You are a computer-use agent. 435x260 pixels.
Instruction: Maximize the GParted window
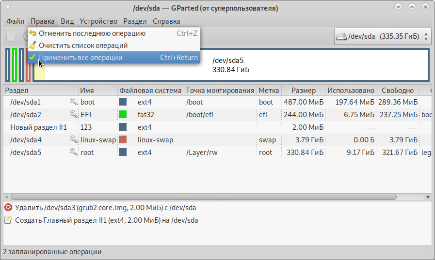pos(412,7)
